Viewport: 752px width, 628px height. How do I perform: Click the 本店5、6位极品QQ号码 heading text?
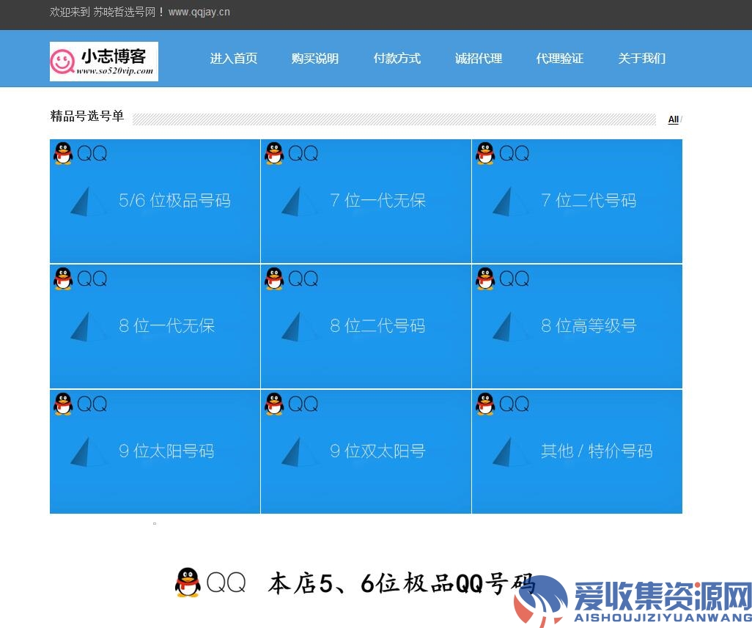pyautogui.click(x=401, y=583)
